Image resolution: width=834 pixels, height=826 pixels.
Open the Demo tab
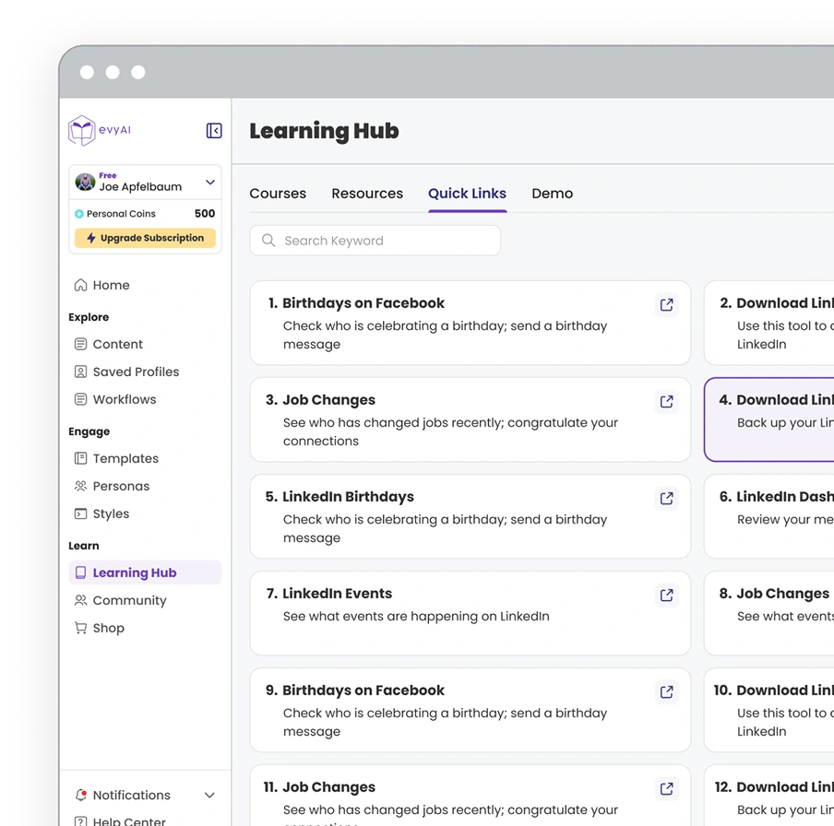tap(552, 194)
